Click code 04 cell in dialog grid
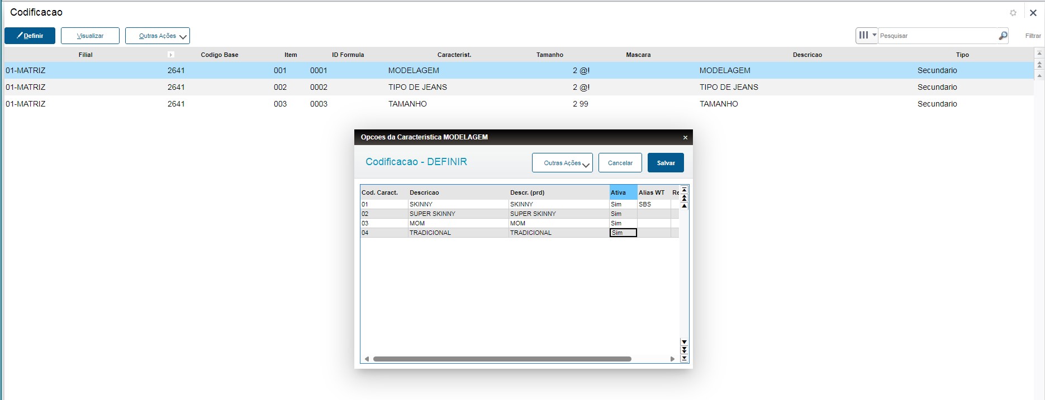 tap(384, 233)
